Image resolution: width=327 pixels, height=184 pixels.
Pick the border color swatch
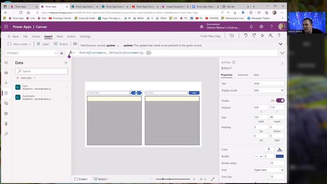pyautogui.click(x=279, y=156)
